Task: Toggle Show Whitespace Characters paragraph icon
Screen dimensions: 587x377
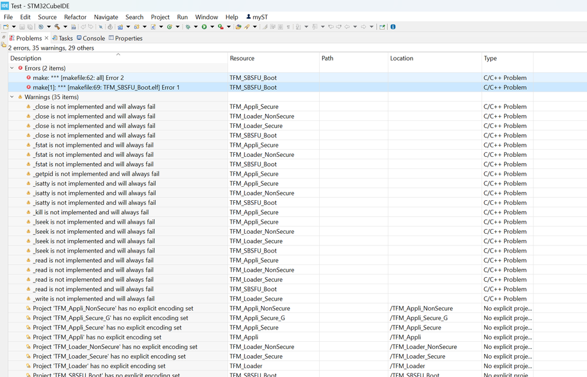Action: point(289,27)
